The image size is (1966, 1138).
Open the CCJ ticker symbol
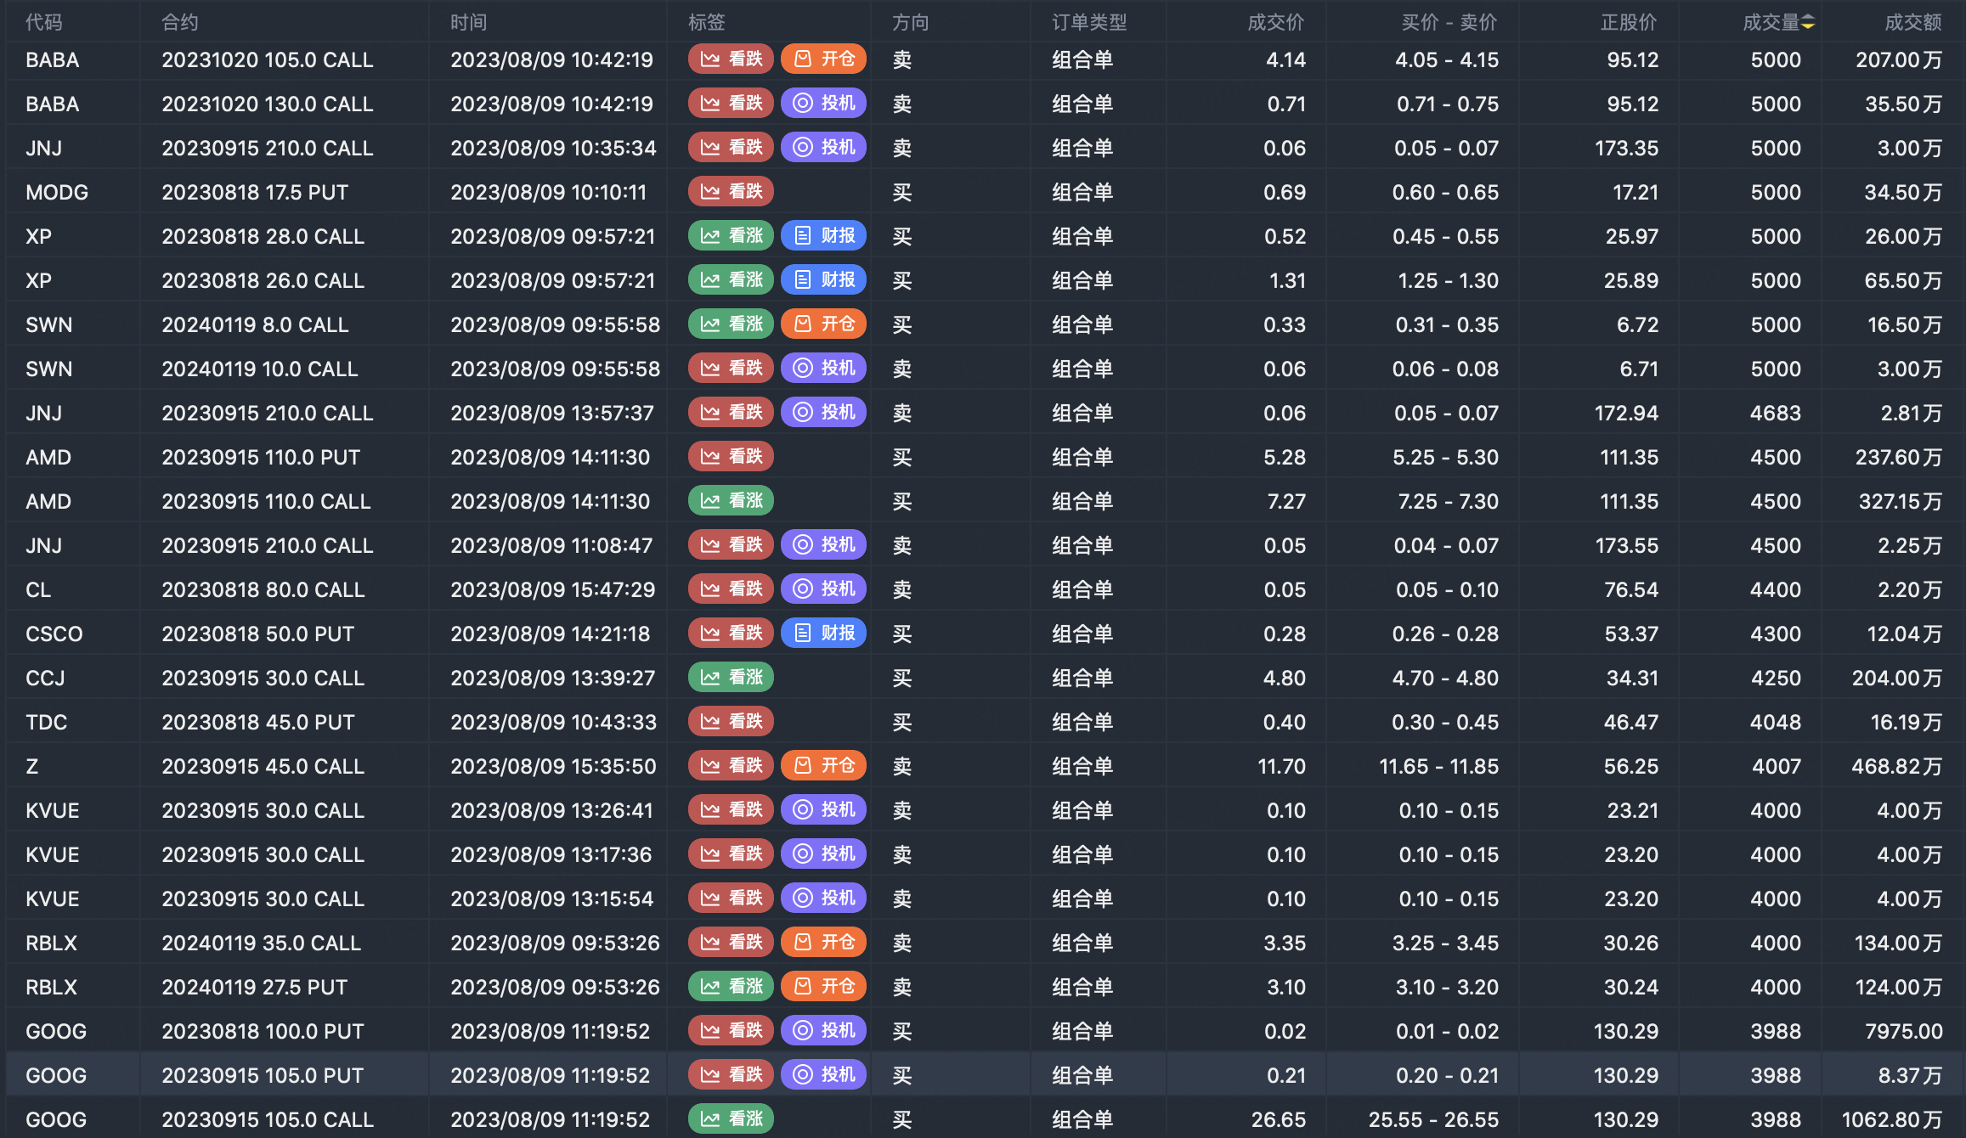click(x=46, y=678)
